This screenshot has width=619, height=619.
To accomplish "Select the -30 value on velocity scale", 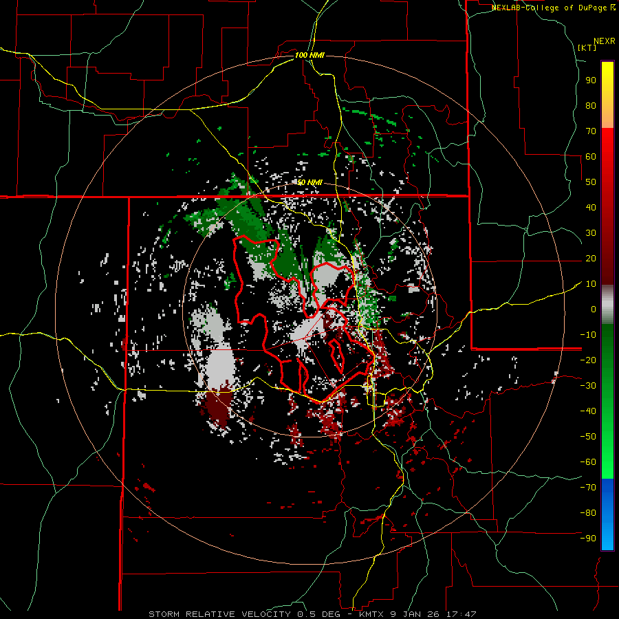I will 588,386.
